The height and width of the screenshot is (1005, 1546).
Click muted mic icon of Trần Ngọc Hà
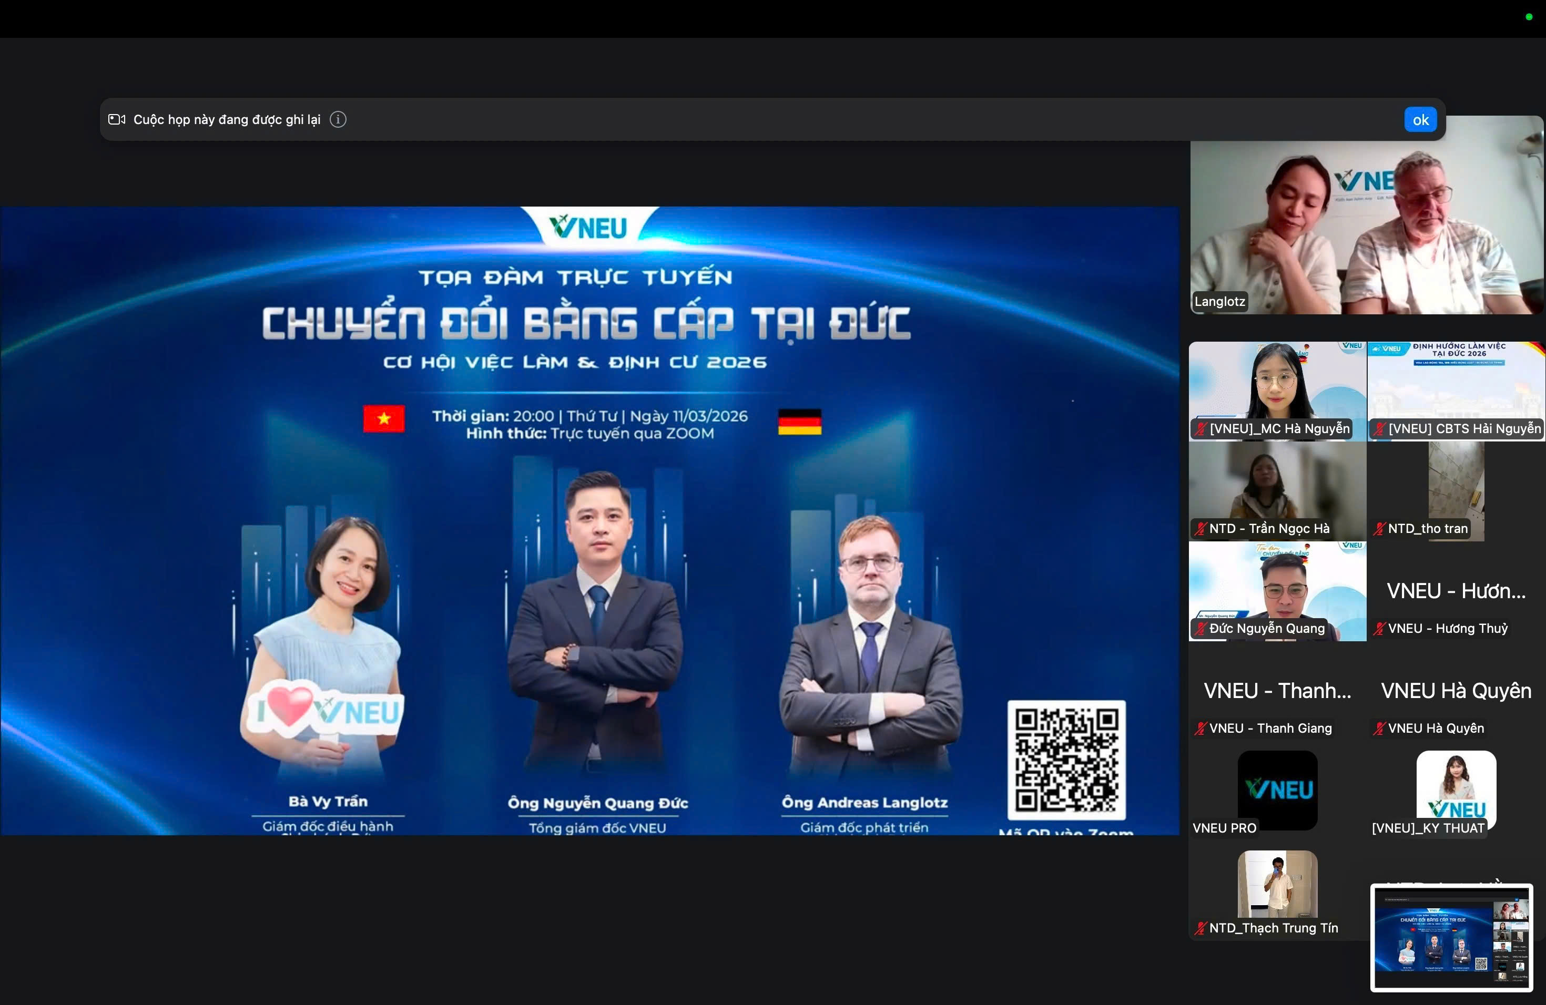1201,529
